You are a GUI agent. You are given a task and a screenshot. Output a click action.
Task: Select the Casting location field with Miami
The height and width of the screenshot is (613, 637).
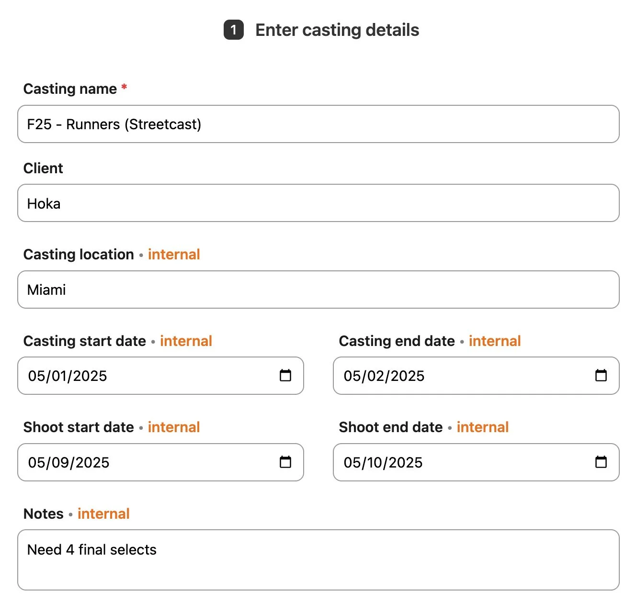point(318,290)
